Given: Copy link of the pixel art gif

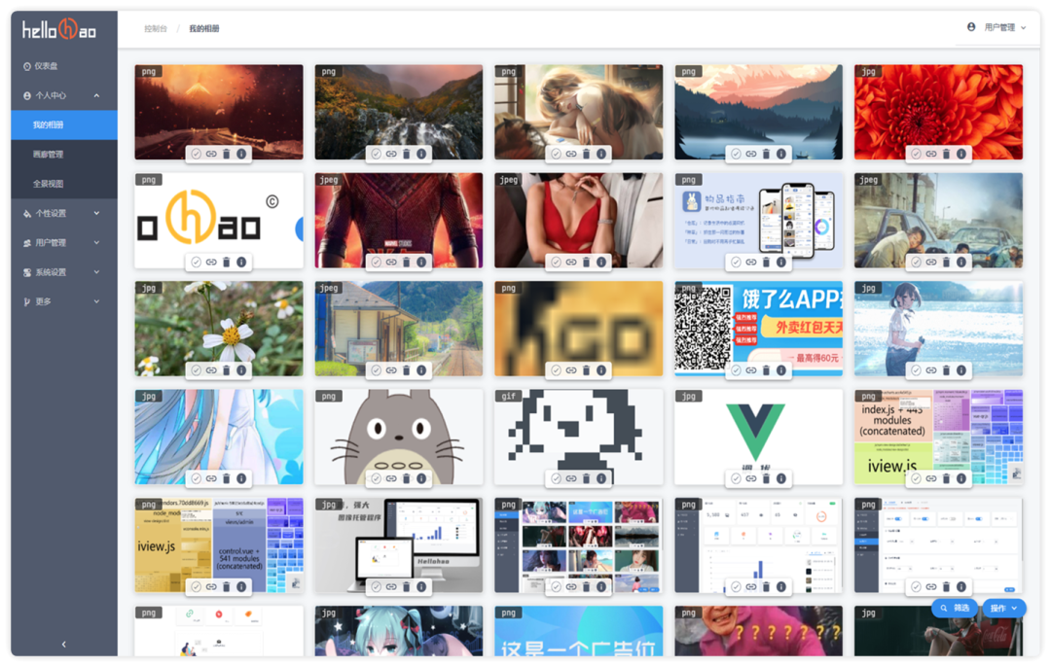Looking at the screenshot, I should click(x=571, y=478).
